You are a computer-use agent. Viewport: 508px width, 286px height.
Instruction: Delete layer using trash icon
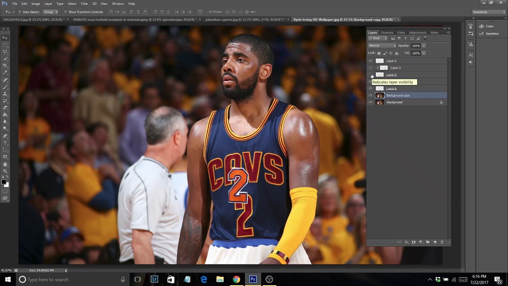click(442, 242)
